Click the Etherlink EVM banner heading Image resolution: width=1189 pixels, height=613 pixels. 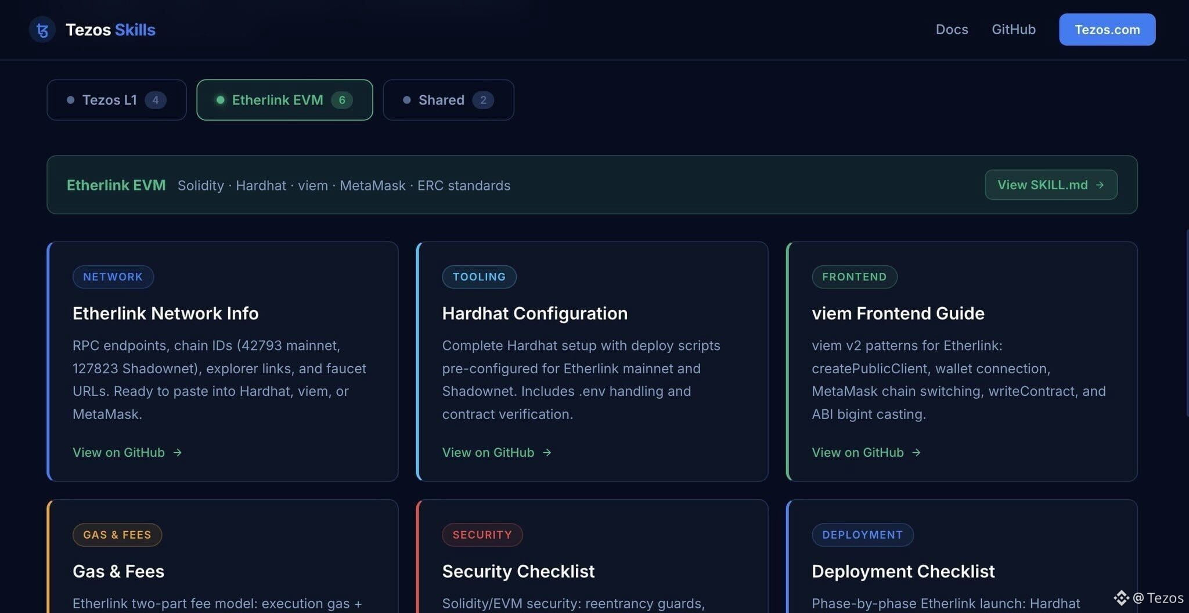tap(116, 185)
